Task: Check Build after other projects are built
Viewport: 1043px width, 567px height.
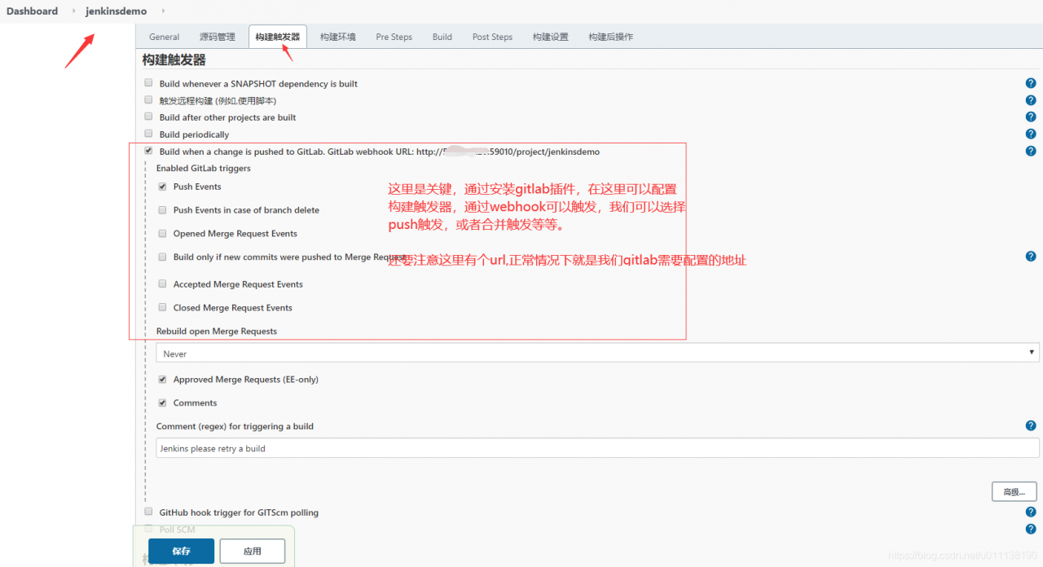Action: (x=148, y=116)
